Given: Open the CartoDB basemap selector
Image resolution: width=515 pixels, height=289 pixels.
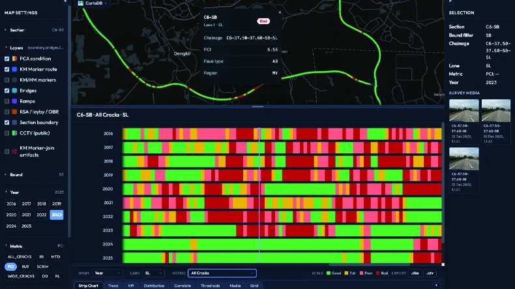Looking at the screenshot, I should pos(92,3).
